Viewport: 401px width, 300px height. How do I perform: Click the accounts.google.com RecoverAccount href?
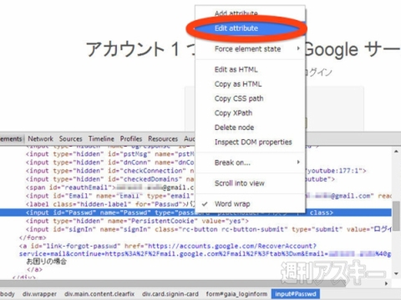click(231, 246)
